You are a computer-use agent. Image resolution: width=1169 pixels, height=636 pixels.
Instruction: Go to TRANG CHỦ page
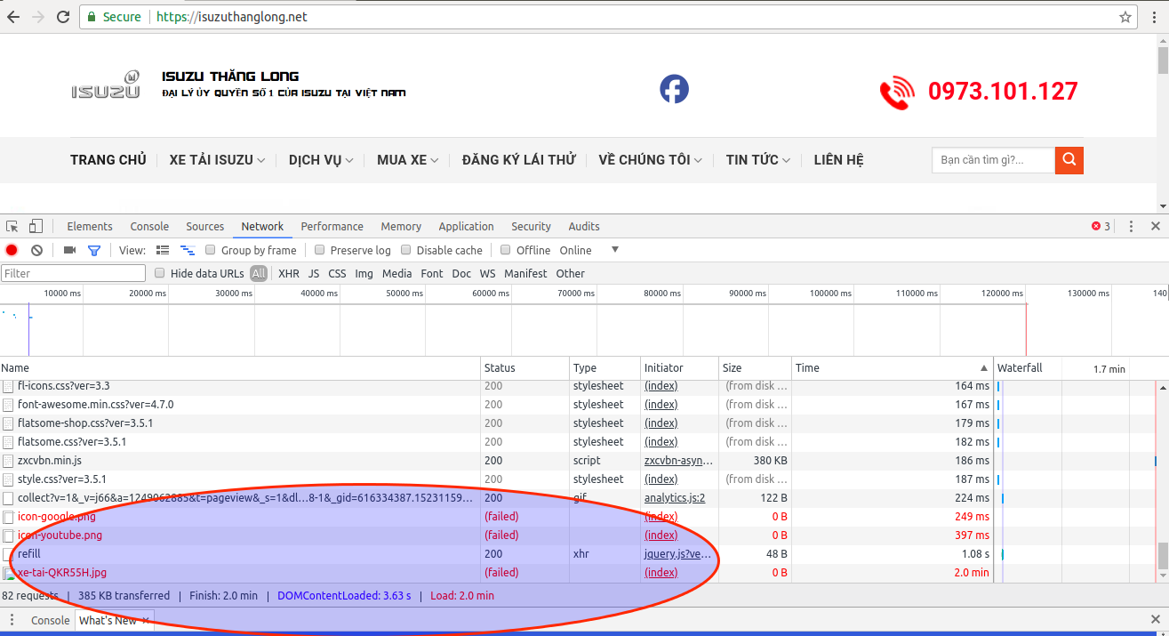point(108,160)
